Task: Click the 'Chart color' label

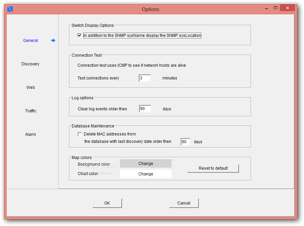Action: pyautogui.click(x=88, y=174)
